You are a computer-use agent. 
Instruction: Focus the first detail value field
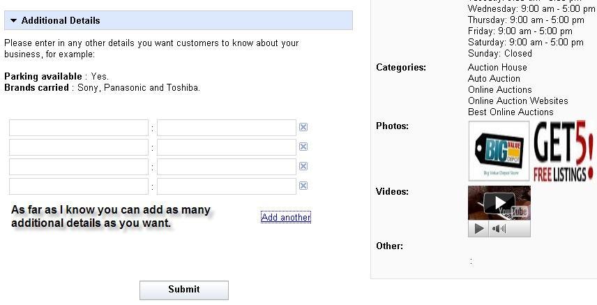point(227,128)
